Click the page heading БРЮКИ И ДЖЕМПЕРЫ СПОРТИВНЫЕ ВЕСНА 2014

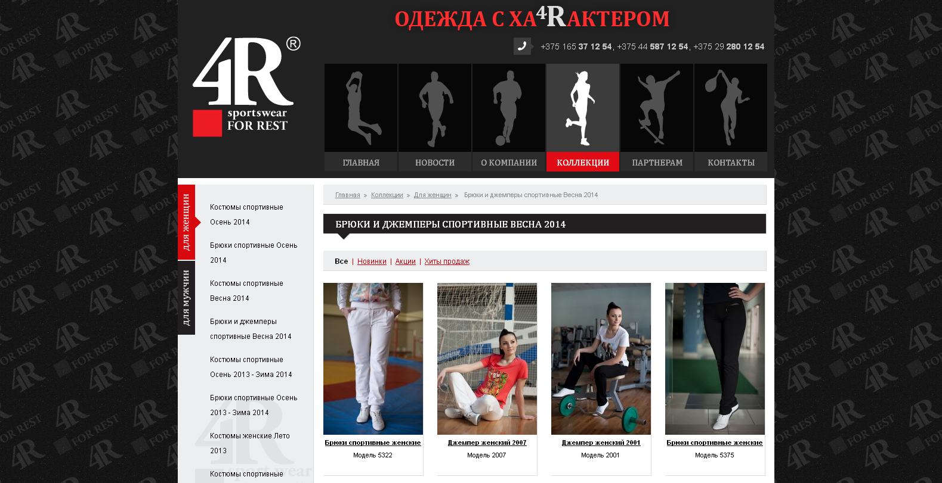450,225
